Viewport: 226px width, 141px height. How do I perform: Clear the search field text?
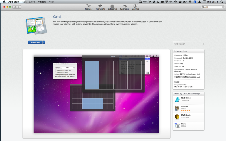[x=223, y=7]
